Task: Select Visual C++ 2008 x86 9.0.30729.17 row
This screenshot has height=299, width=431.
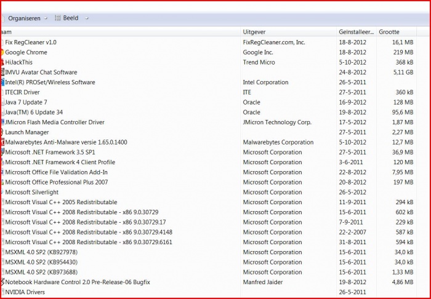Action: point(209,222)
